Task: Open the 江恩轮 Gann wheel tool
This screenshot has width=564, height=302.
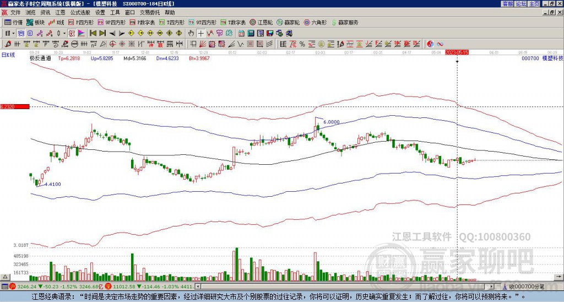Action: [x=261, y=22]
